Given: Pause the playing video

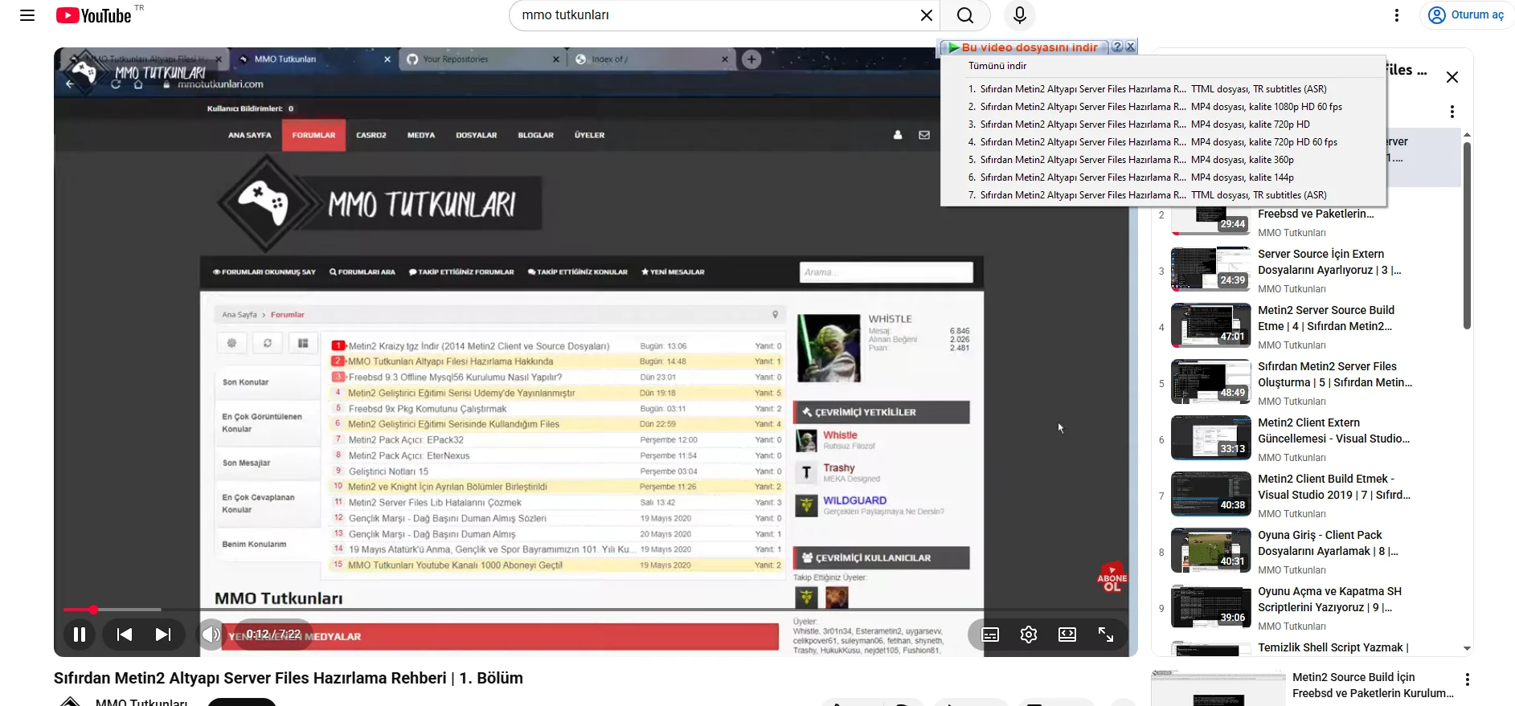Looking at the screenshot, I should coord(80,635).
